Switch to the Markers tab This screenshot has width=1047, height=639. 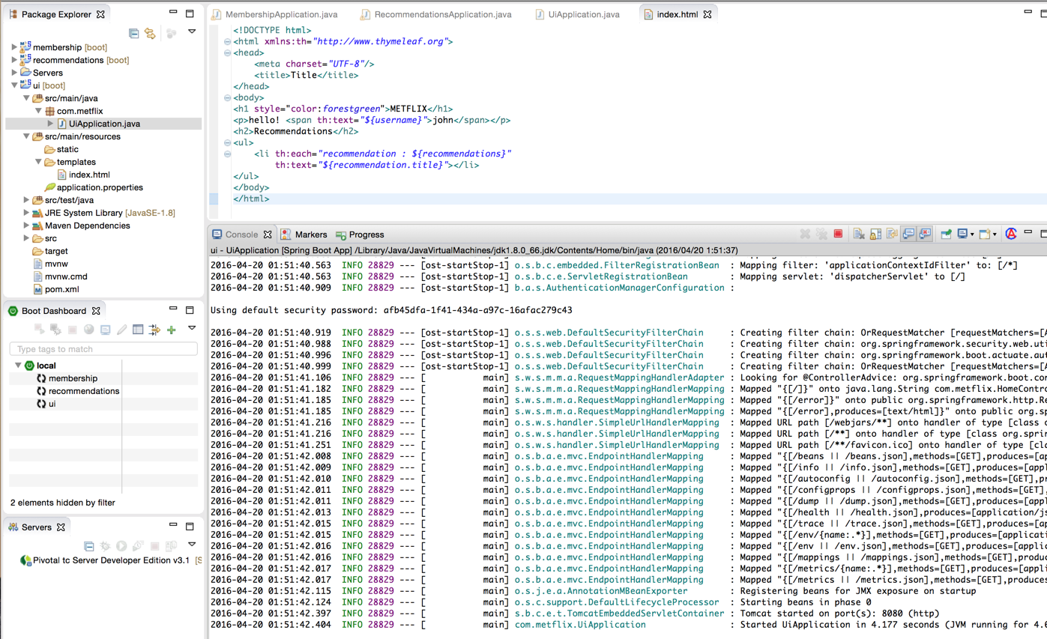[x=310, y=234]
